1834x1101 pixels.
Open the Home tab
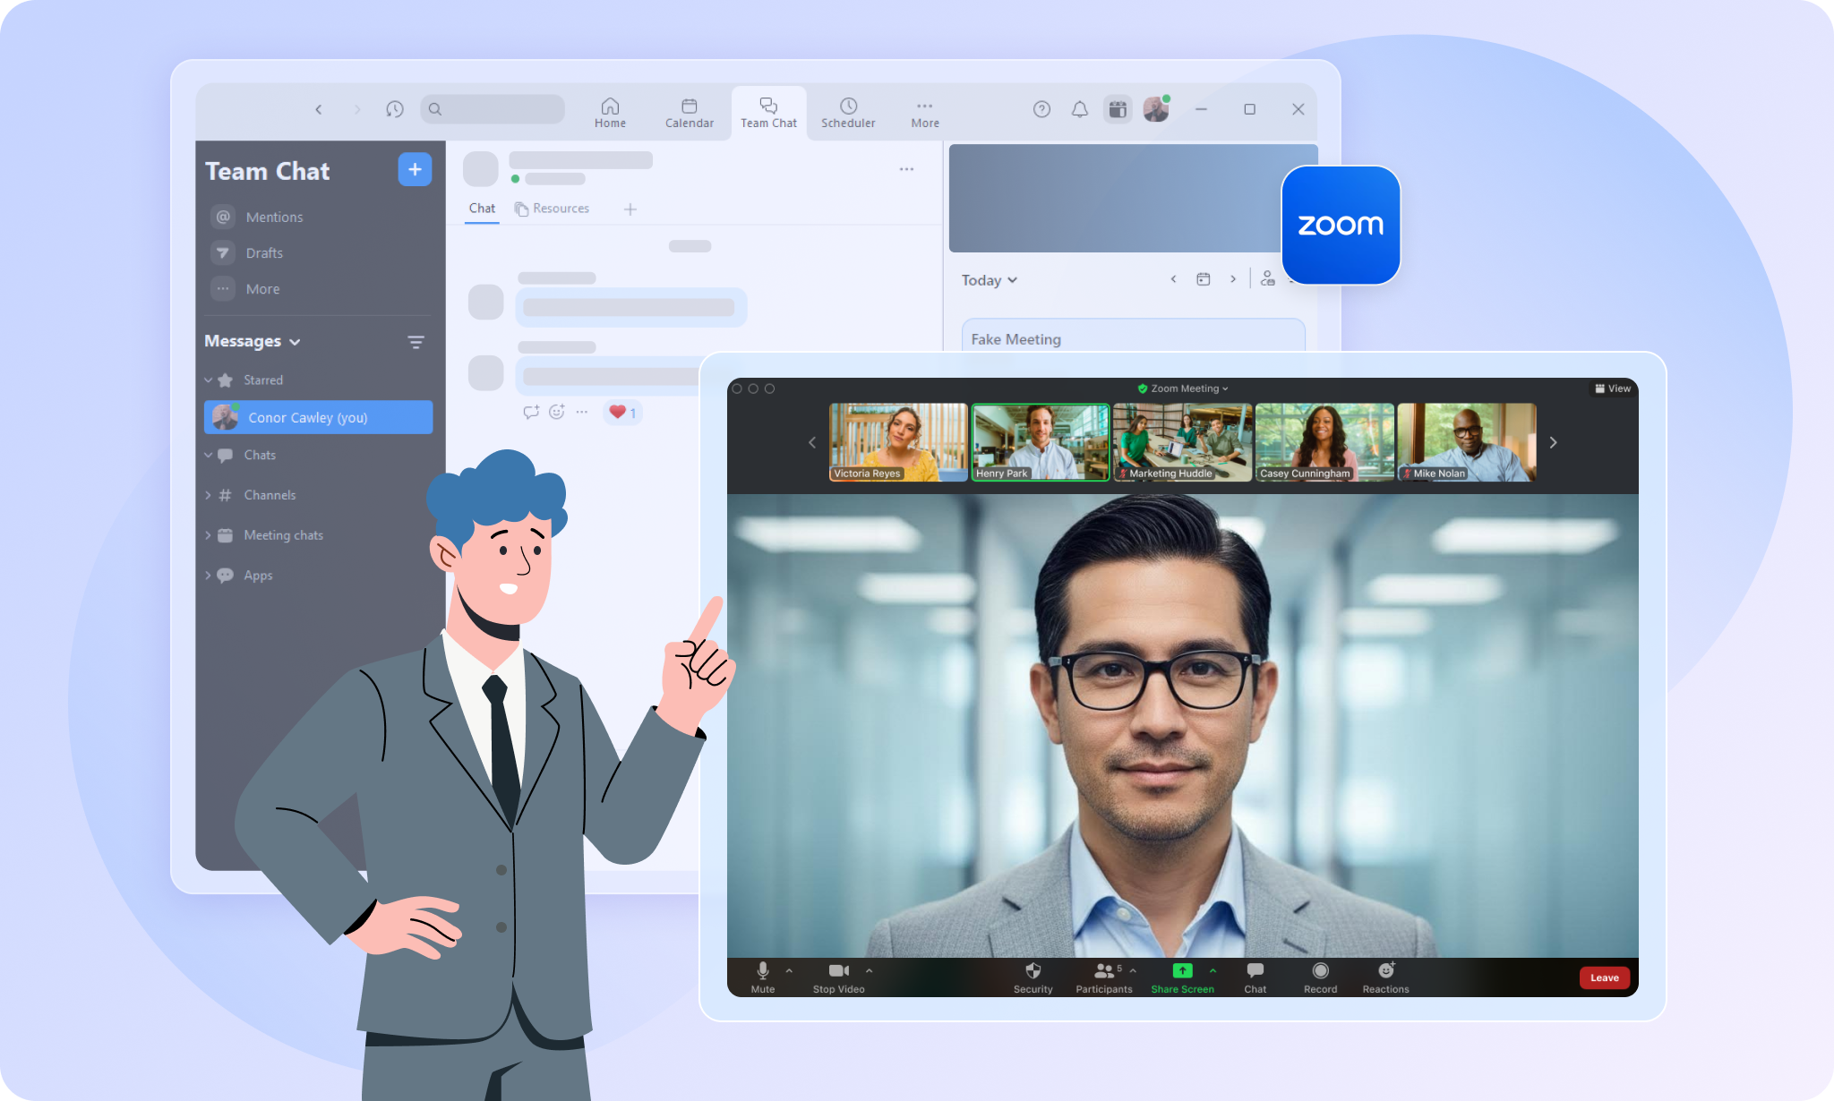pyautogui.click(x=610, y=113)
